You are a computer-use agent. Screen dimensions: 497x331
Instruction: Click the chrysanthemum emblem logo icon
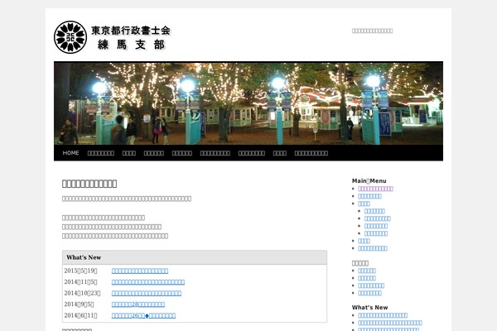[x=70, y=36]
